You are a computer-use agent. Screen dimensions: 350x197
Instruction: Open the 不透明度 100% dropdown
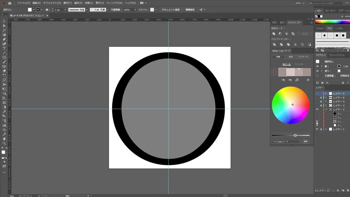pos(135,10)
